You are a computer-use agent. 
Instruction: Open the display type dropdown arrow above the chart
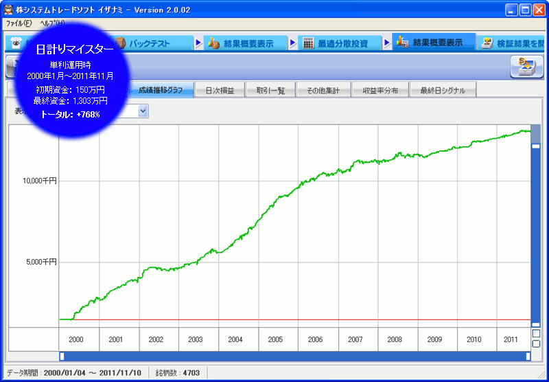(x=143, y=111)
